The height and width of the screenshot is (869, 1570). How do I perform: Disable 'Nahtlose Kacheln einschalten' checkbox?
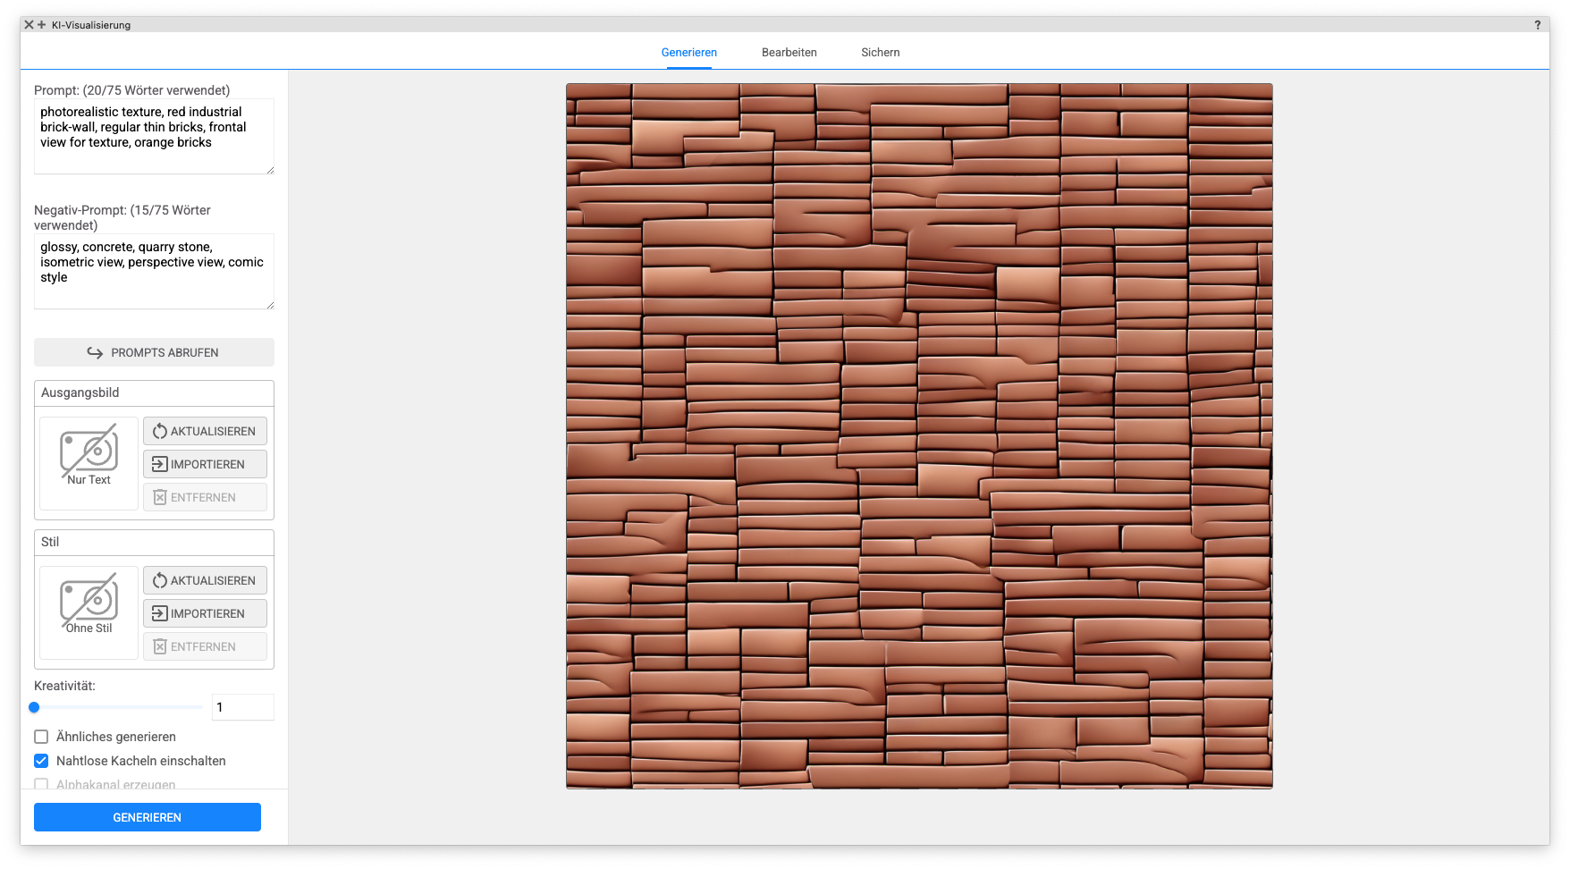pos(41,761)
